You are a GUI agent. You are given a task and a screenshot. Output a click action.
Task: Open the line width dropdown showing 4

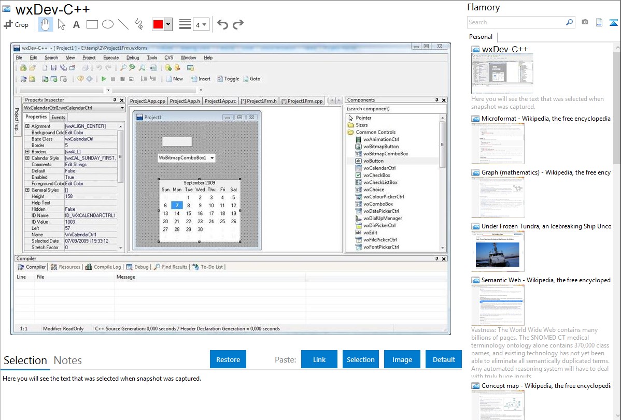[x=201, y=24]
